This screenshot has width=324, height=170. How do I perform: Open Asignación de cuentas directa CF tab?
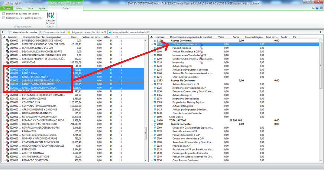click(87, 32)
